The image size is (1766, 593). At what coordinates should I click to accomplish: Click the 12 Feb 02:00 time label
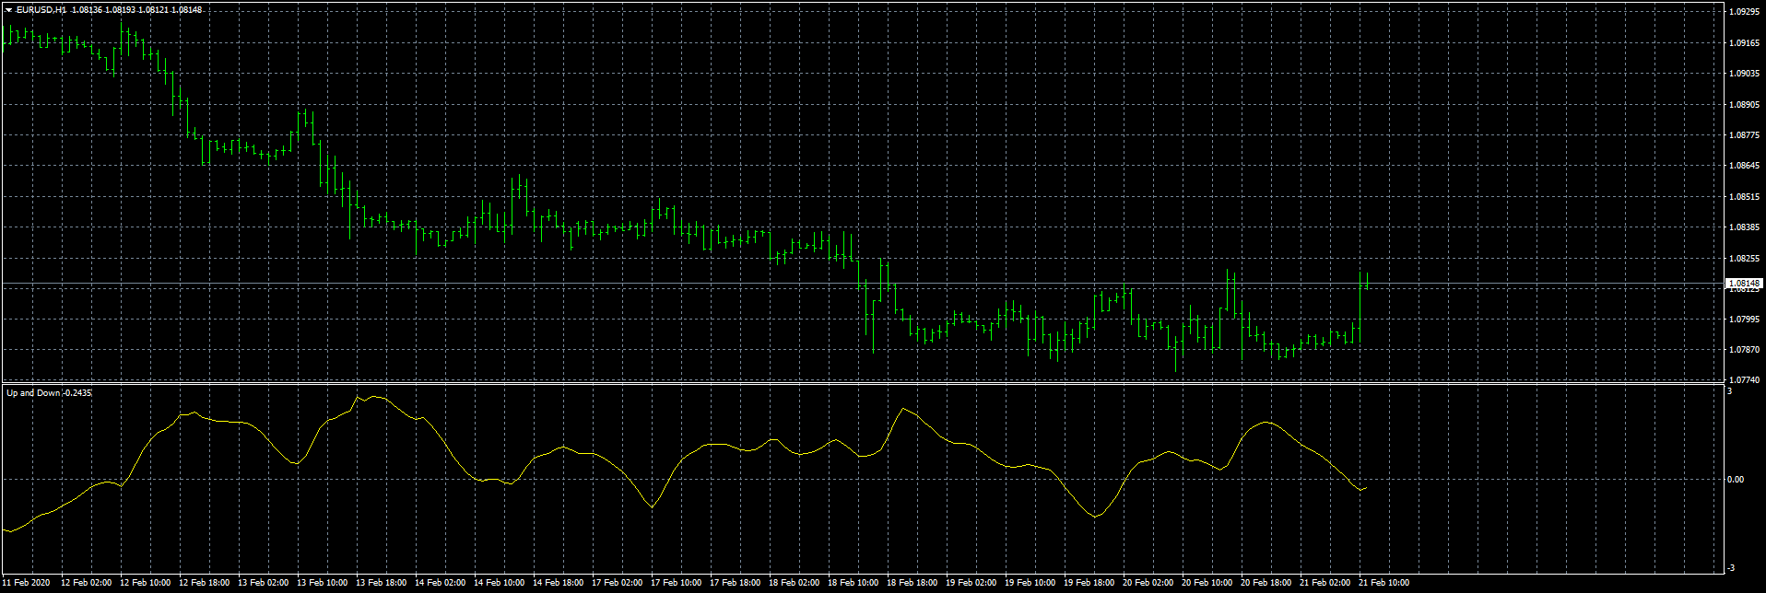[x=87, y=583]
